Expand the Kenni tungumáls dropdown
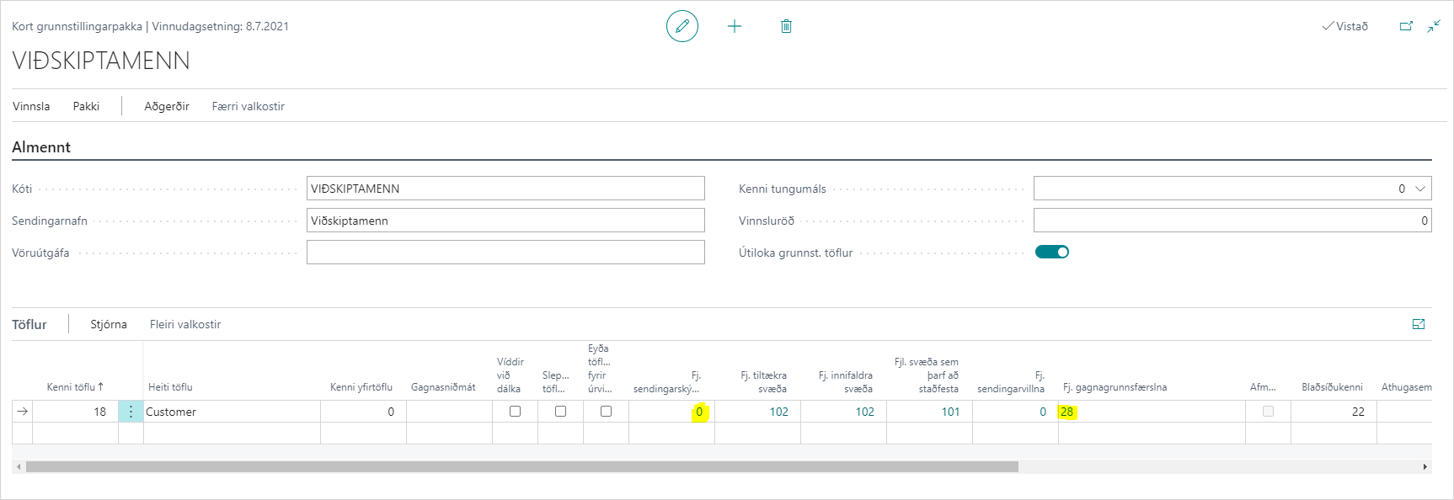 1420,189
